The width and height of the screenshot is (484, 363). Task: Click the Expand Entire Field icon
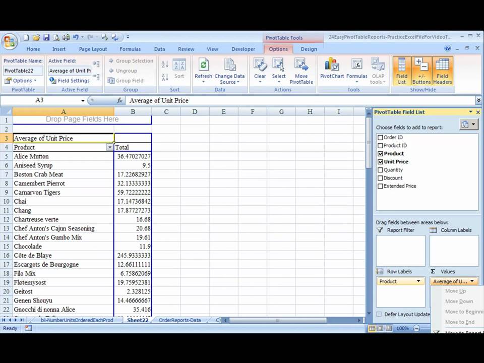point(96,64)
